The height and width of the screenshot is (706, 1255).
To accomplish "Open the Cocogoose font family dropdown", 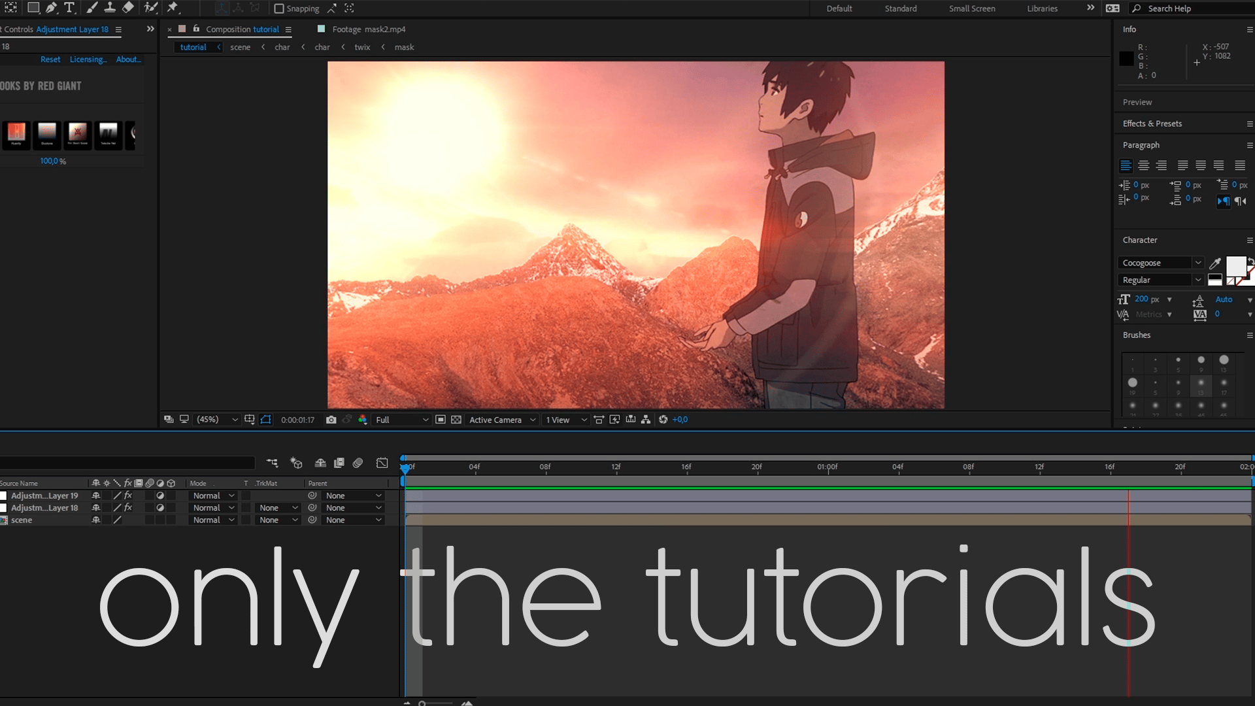I will [1161, 263].
